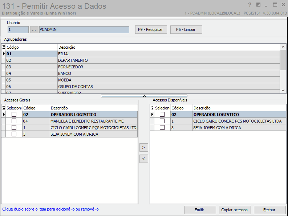Check OPERADOR LOGISTICO in Acessos Disponíveis

coord(162,114)
